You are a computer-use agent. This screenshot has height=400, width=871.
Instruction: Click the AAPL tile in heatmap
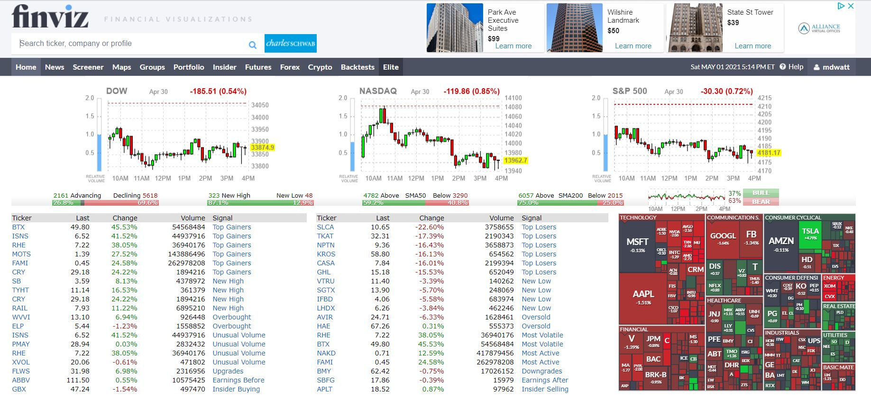(643, 298)
